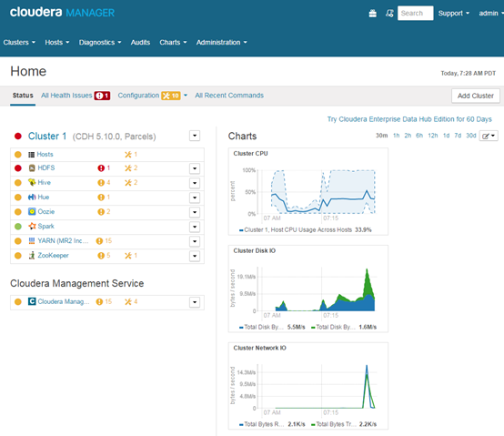This screenshot has width=504, height=436.
Task: Open the running commands icon in header
Action: click(x=389, y=14)
